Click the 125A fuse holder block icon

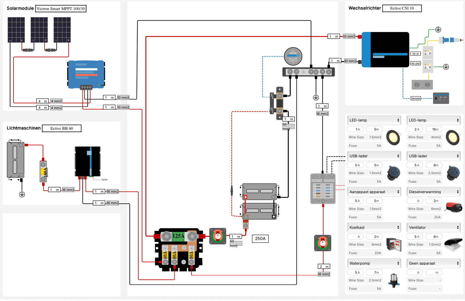tap(178, 247)
